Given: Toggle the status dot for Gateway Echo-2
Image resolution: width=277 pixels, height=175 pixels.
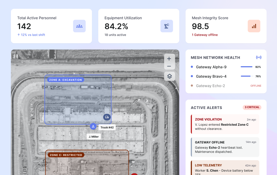Looking at the screenshot, I should (192, 85).
